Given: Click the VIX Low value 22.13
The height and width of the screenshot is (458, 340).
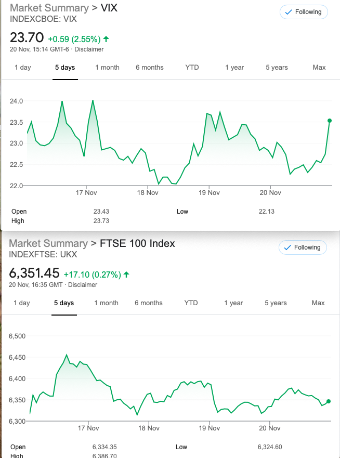Looking at the screenshot, I should tap(267, 212).
